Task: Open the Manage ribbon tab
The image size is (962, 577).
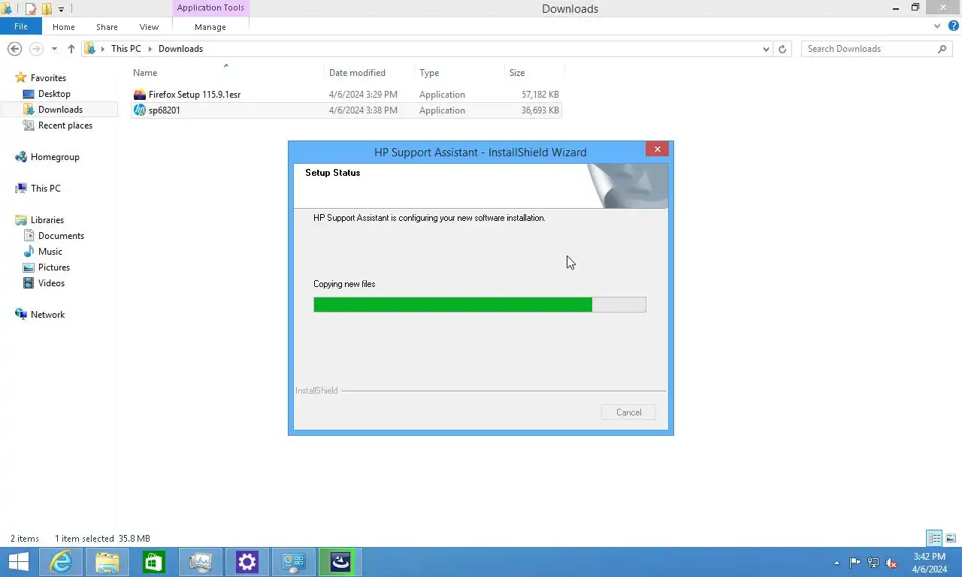Action: click(x=210, y=27)
